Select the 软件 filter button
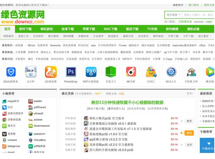The width and height of the screenshot is (215, 159). click(189, 121)
